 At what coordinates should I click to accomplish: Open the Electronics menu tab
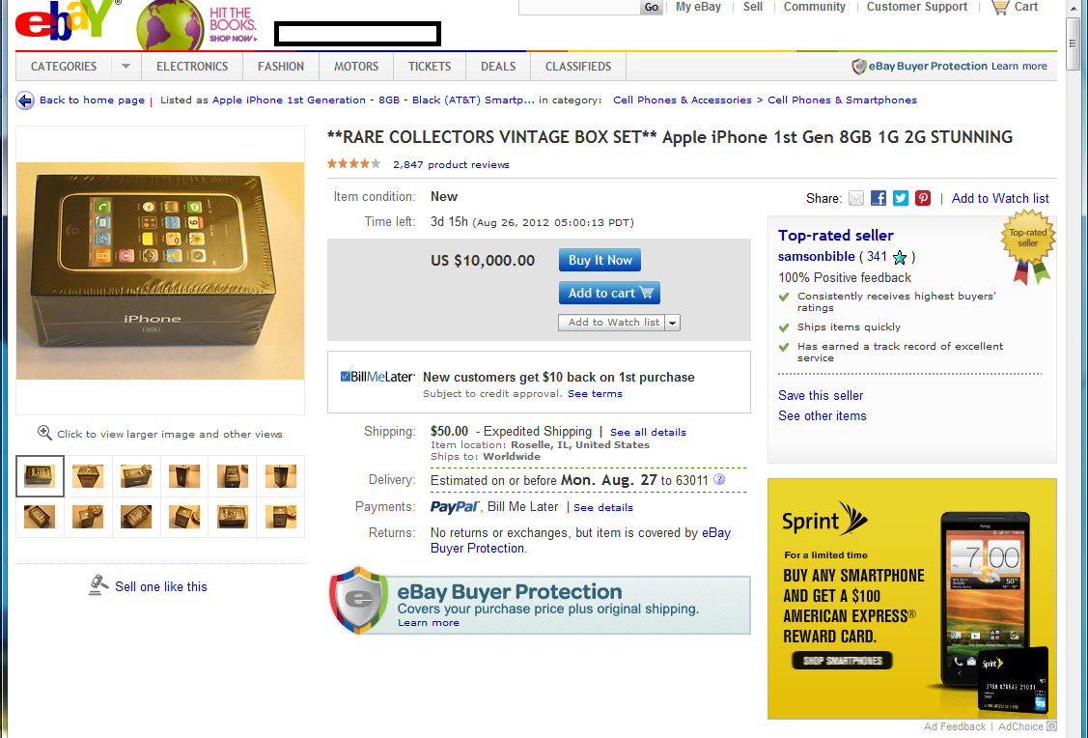[x=192, y=67]
